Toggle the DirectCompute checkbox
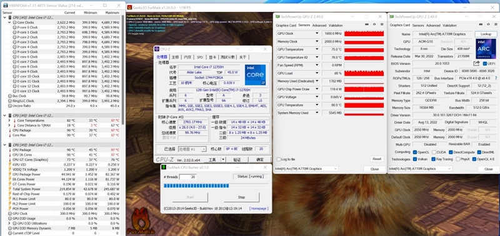The image size is (500, 236). pos(451,152)
